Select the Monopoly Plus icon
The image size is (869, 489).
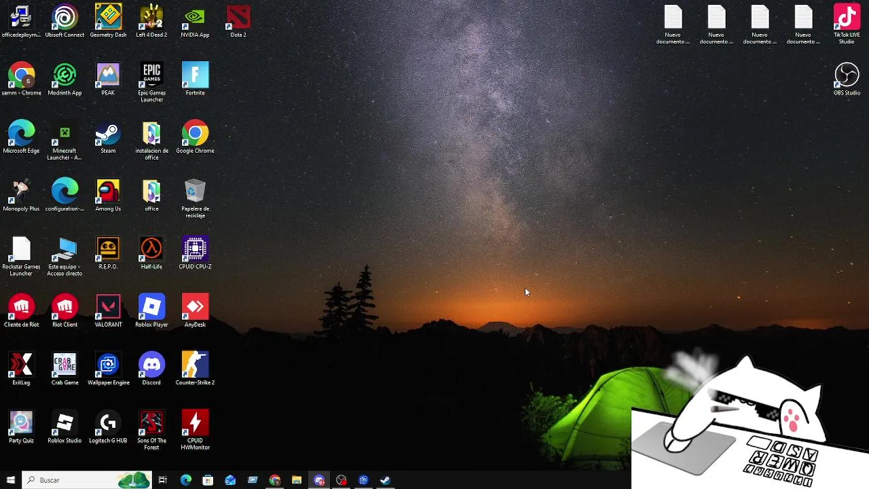click(21, 196)
